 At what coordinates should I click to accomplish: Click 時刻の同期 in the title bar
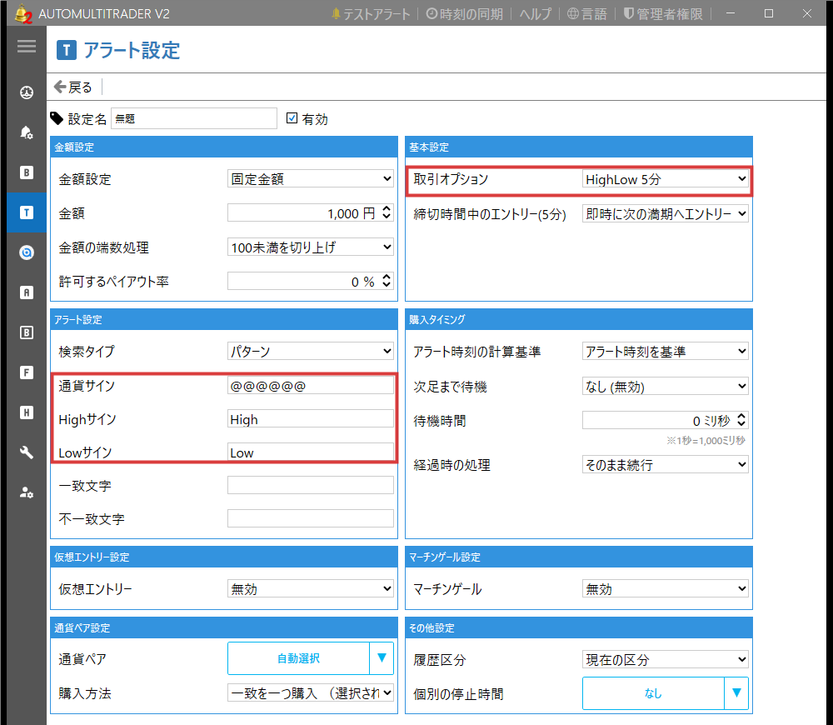pos(464,14)
